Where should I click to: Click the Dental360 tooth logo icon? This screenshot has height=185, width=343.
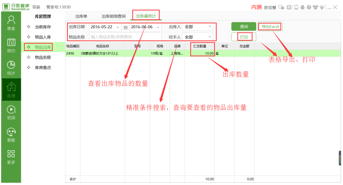(x=6, y=7)
